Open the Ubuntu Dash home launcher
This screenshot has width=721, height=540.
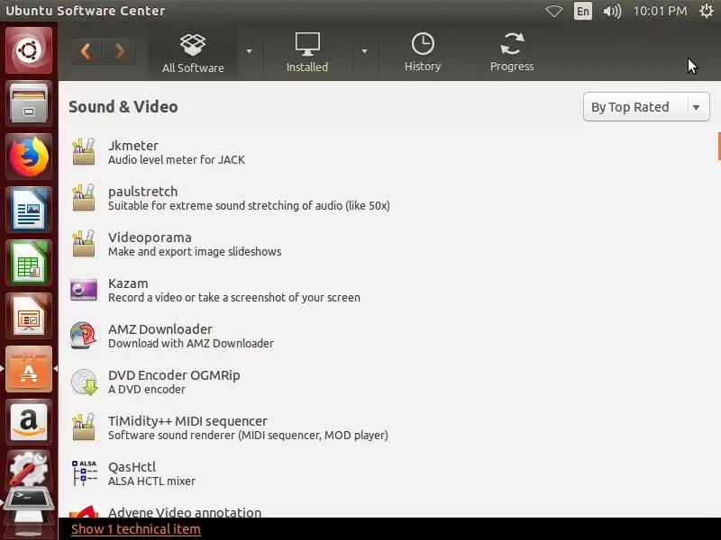click(x=29, y=50)
